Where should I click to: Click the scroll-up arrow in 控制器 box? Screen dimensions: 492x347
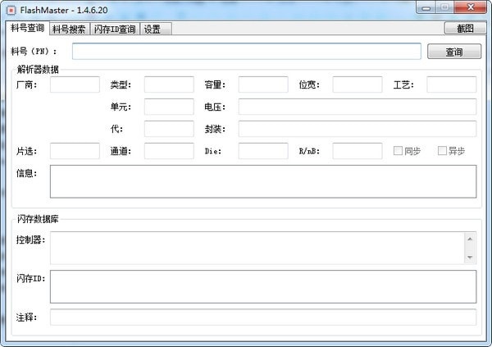(x=470, y=239)
